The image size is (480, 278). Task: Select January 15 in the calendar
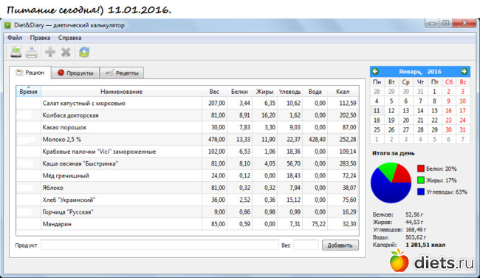(435, 111)
